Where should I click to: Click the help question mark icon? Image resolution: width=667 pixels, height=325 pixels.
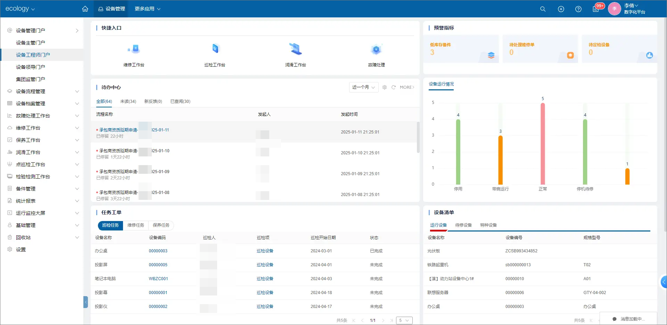578,9
